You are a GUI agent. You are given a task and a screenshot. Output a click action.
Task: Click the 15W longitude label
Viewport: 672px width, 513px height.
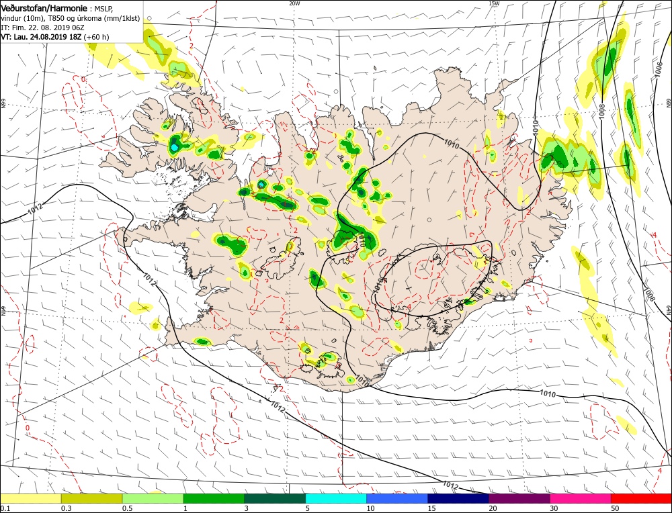(x=494, y=3)
